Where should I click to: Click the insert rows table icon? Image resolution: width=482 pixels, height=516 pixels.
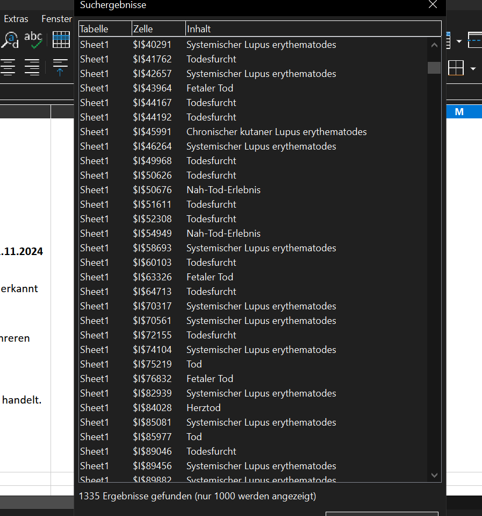coord(61,39)
